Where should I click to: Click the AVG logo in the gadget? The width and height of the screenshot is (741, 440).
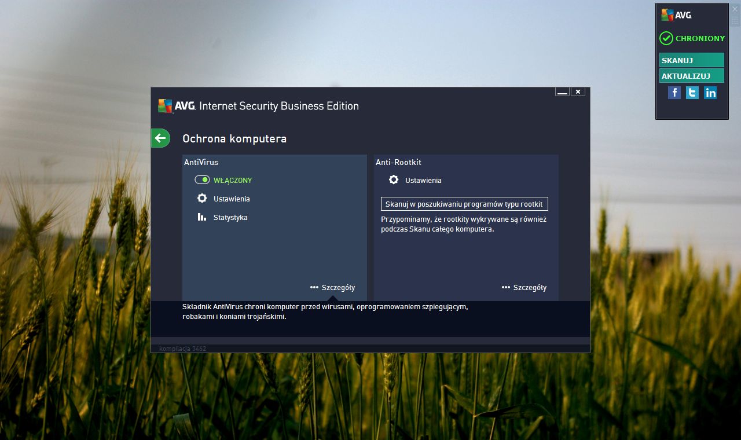[x=676, y=15]
